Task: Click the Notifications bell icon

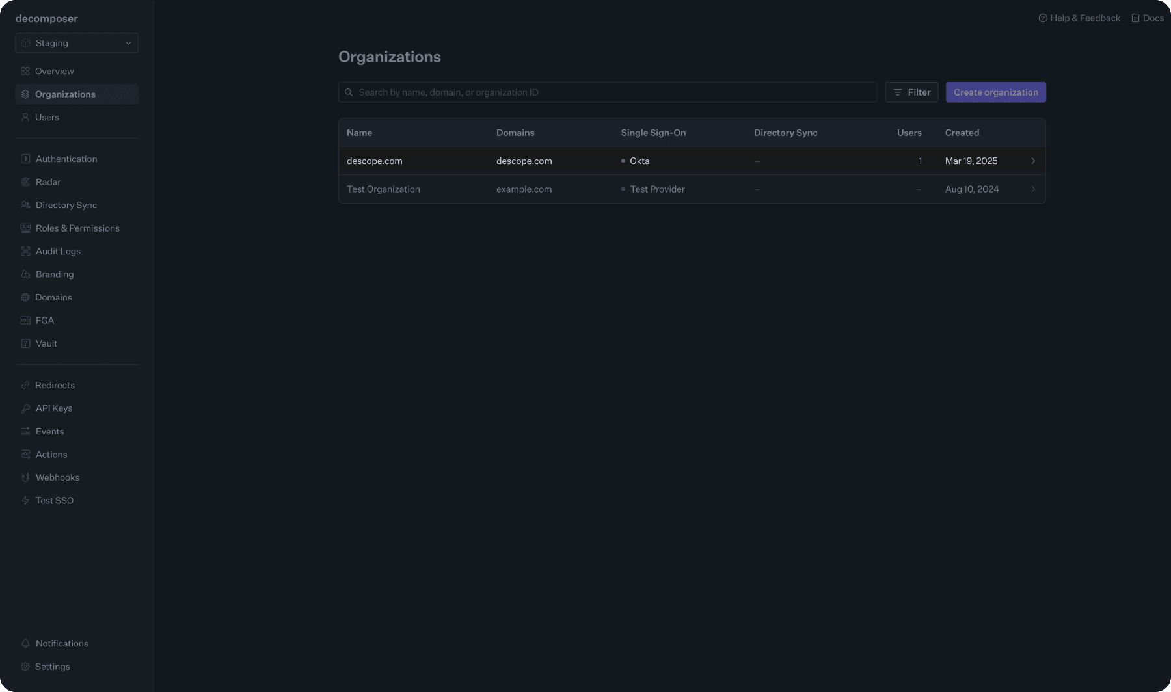Action: [x=25, y=643]
